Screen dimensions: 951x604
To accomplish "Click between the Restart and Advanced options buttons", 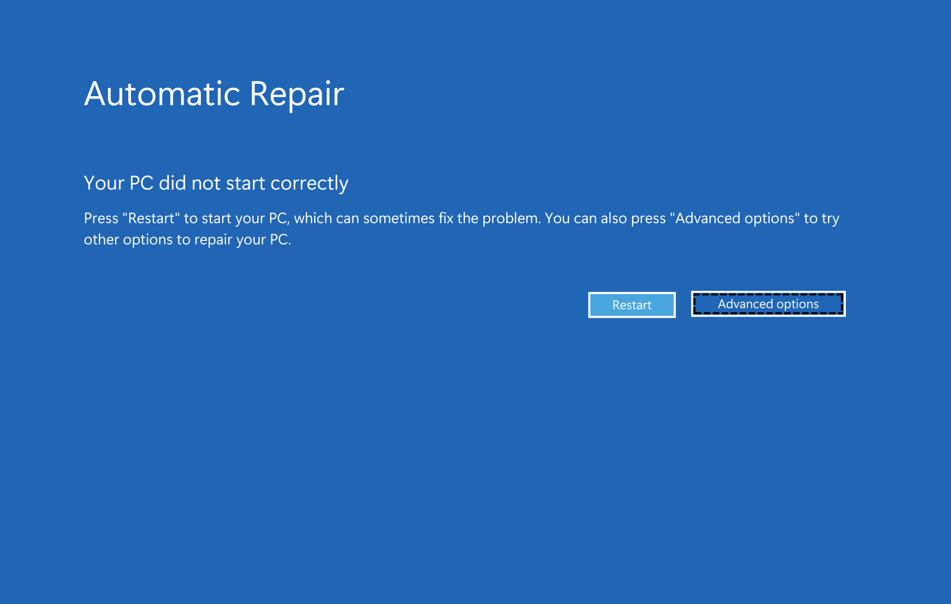I will (684, 305).
